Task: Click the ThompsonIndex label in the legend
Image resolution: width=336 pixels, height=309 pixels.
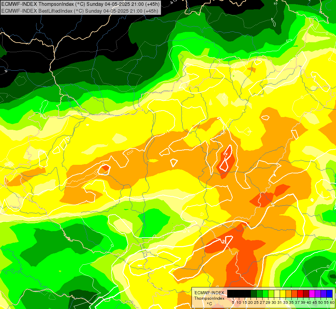Action: point(209,298)
